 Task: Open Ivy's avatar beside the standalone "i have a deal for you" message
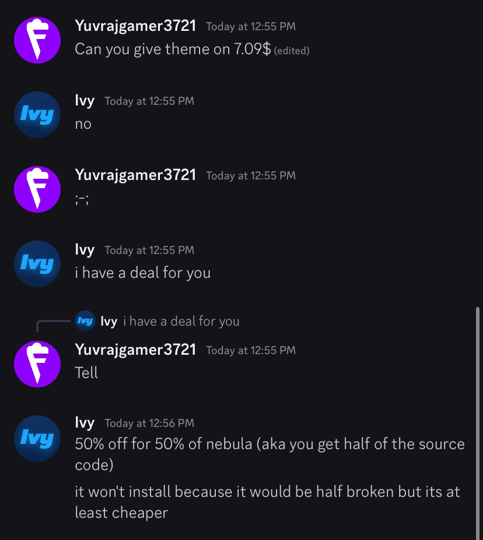[x=37, y=263]
